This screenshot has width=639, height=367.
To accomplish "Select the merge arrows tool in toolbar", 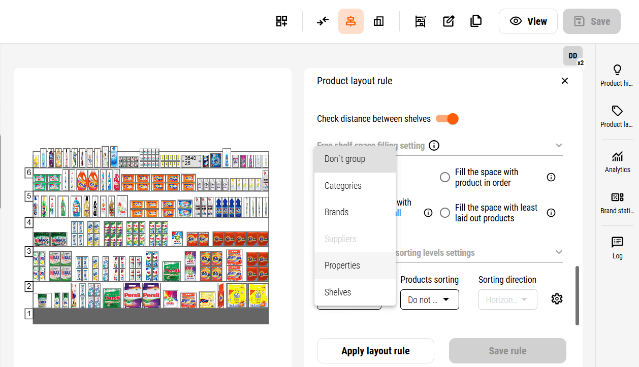I will [x=323, y=21].
